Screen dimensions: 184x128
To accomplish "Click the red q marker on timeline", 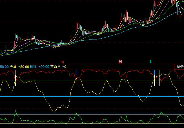I will [x=63, y=61].
